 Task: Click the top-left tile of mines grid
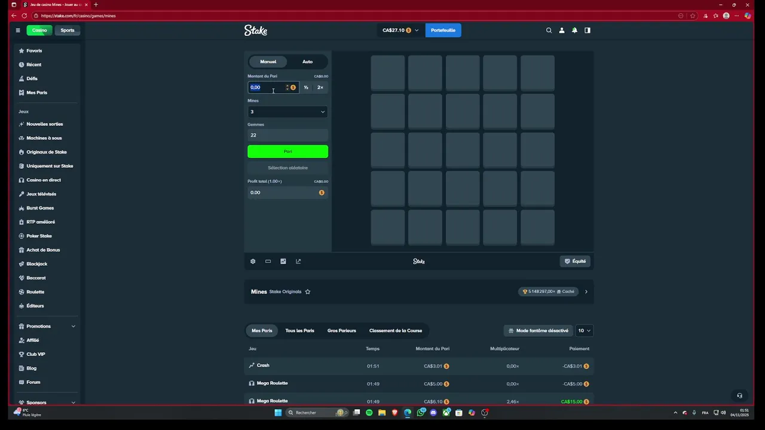point(388,73)
